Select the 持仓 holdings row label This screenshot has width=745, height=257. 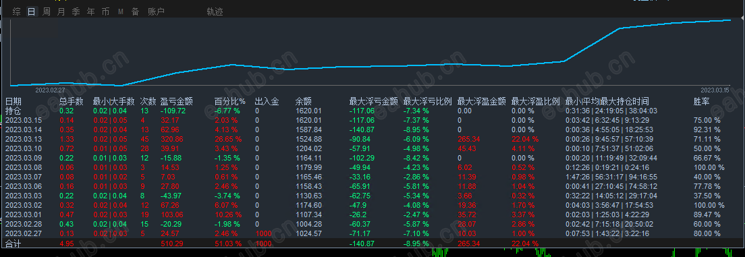click(x=13, y=111)
